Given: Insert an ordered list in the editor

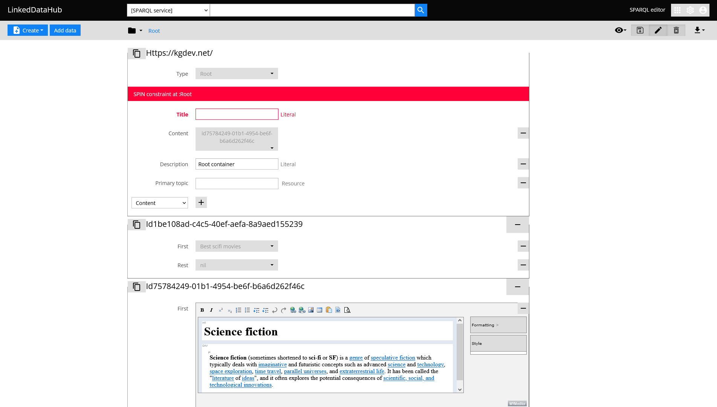Looking at the screenshot, I should tap(238, 310).
